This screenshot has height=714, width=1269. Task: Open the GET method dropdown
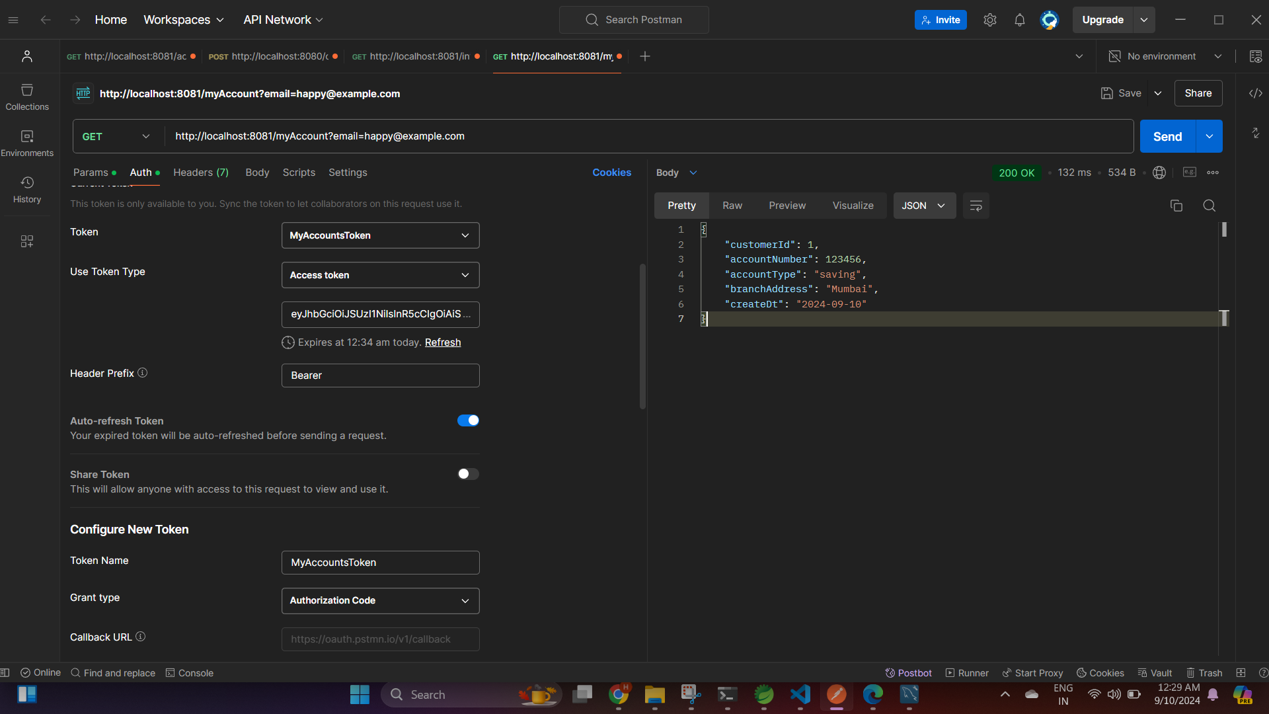click(116, 136)
